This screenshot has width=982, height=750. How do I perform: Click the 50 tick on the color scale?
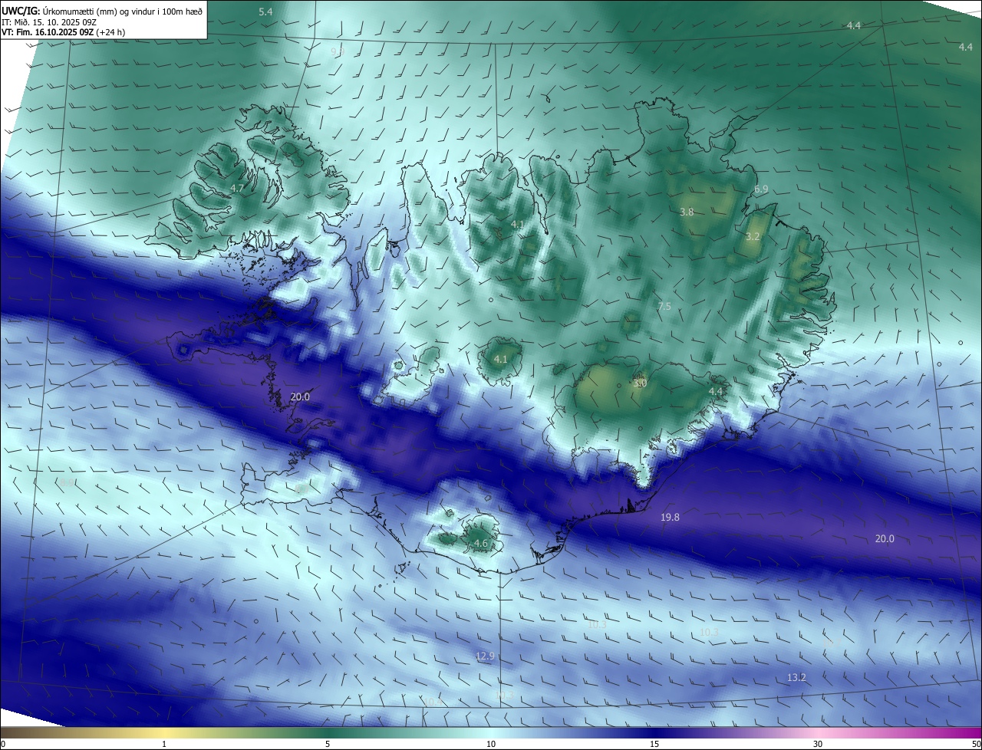click(x=975, y=744)
